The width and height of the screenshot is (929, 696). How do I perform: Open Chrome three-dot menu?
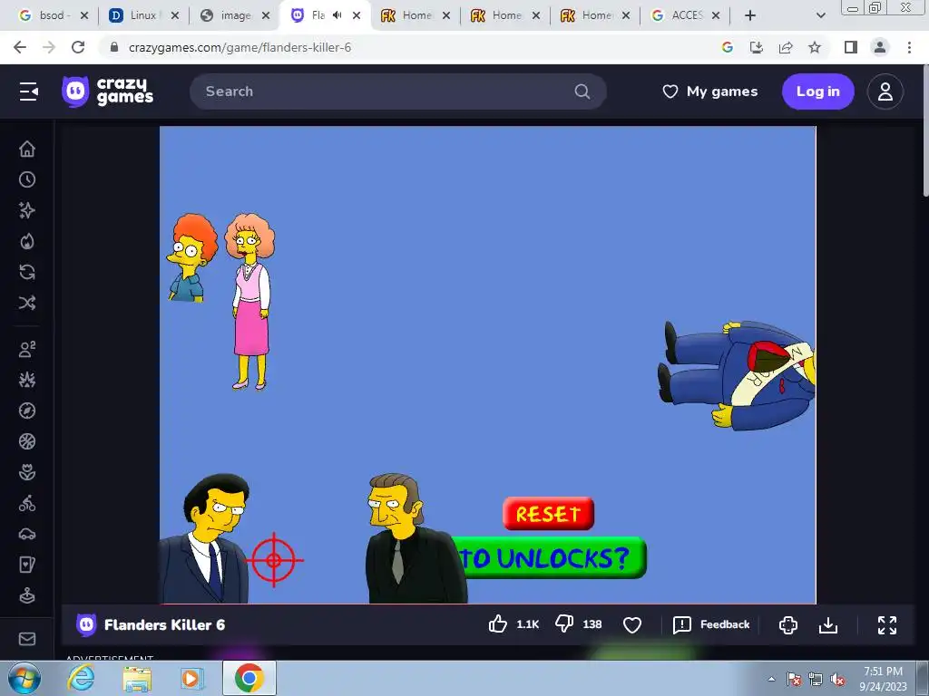point(909,47)
